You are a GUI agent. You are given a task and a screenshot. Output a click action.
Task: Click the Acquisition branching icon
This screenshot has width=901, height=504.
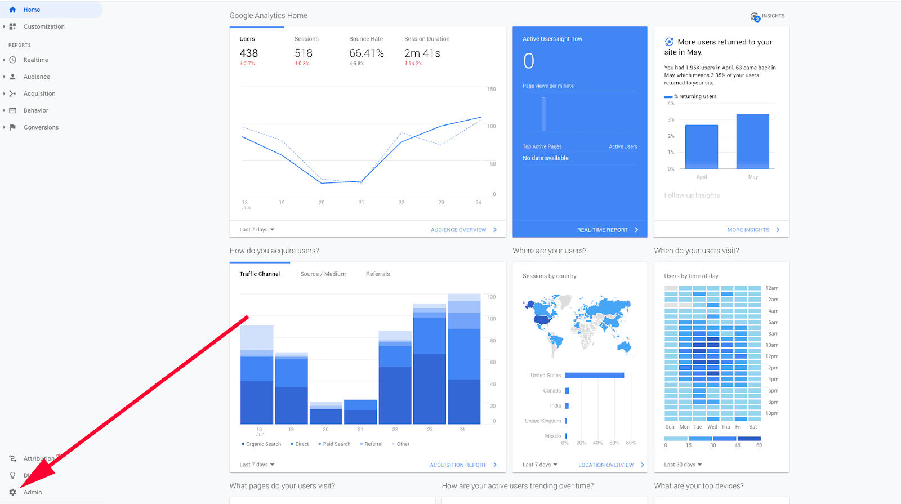(x=12, y=93)
